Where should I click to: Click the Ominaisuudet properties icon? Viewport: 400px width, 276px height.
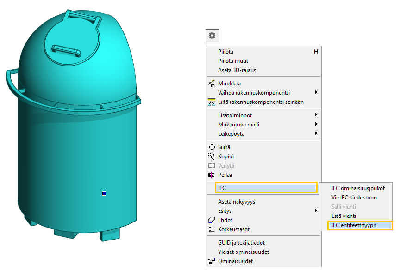click(x=212, y=261)
